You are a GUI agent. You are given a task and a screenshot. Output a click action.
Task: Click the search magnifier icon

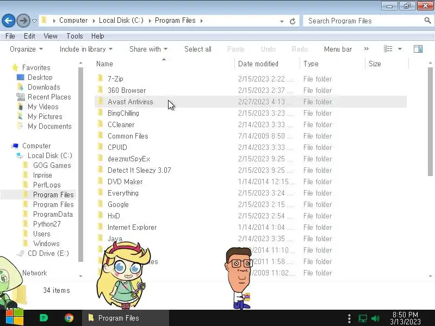click(427, 20)
